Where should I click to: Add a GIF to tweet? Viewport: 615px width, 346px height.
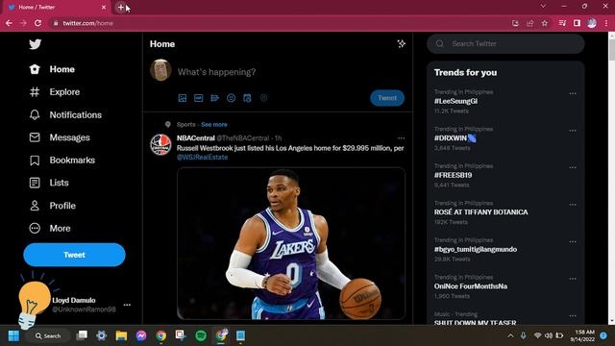pos(199,98)
